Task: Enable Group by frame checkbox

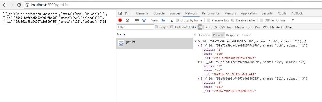Action: click(177, 20)
